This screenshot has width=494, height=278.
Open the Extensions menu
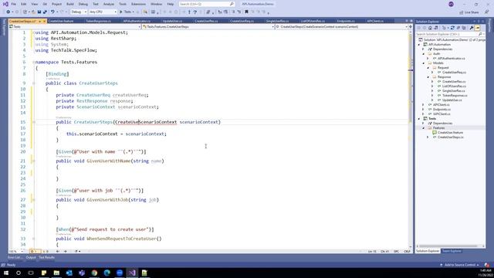(138, 4)
